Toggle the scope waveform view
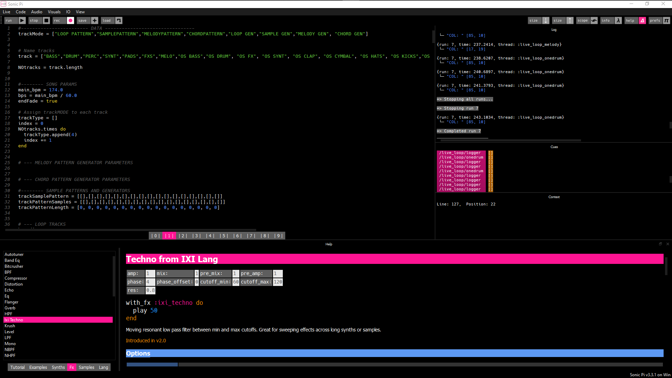This screenshot has height=378, width=672. coord(594,21)
